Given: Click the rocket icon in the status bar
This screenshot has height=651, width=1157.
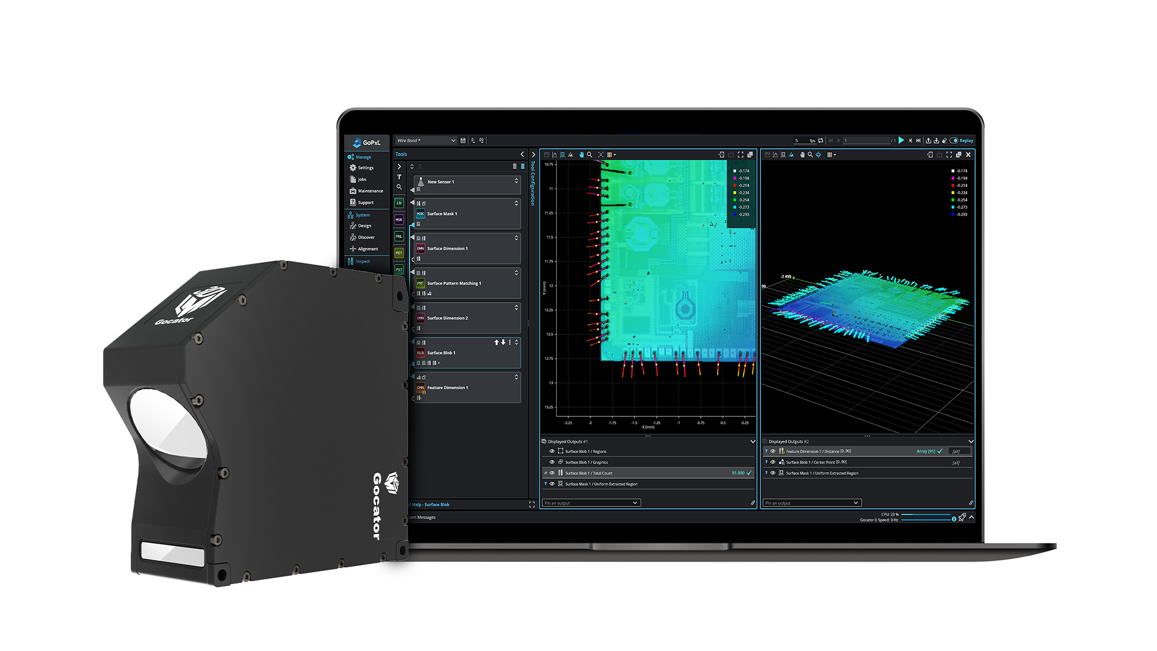Looking at the screenshot, I should (x=962, y=517).
